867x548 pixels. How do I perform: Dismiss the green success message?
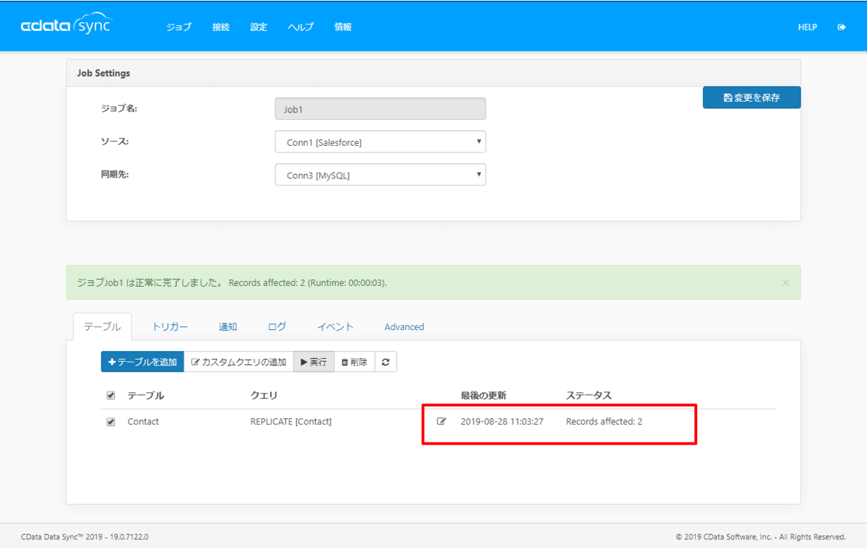pos(785,283)
